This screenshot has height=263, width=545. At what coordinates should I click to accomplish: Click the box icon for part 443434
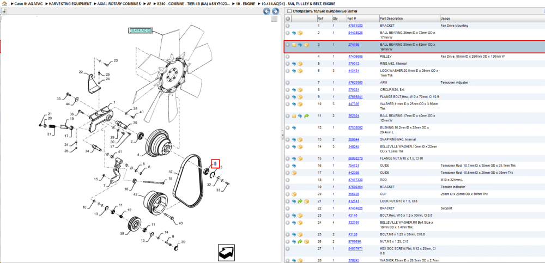tap(300, 71)
